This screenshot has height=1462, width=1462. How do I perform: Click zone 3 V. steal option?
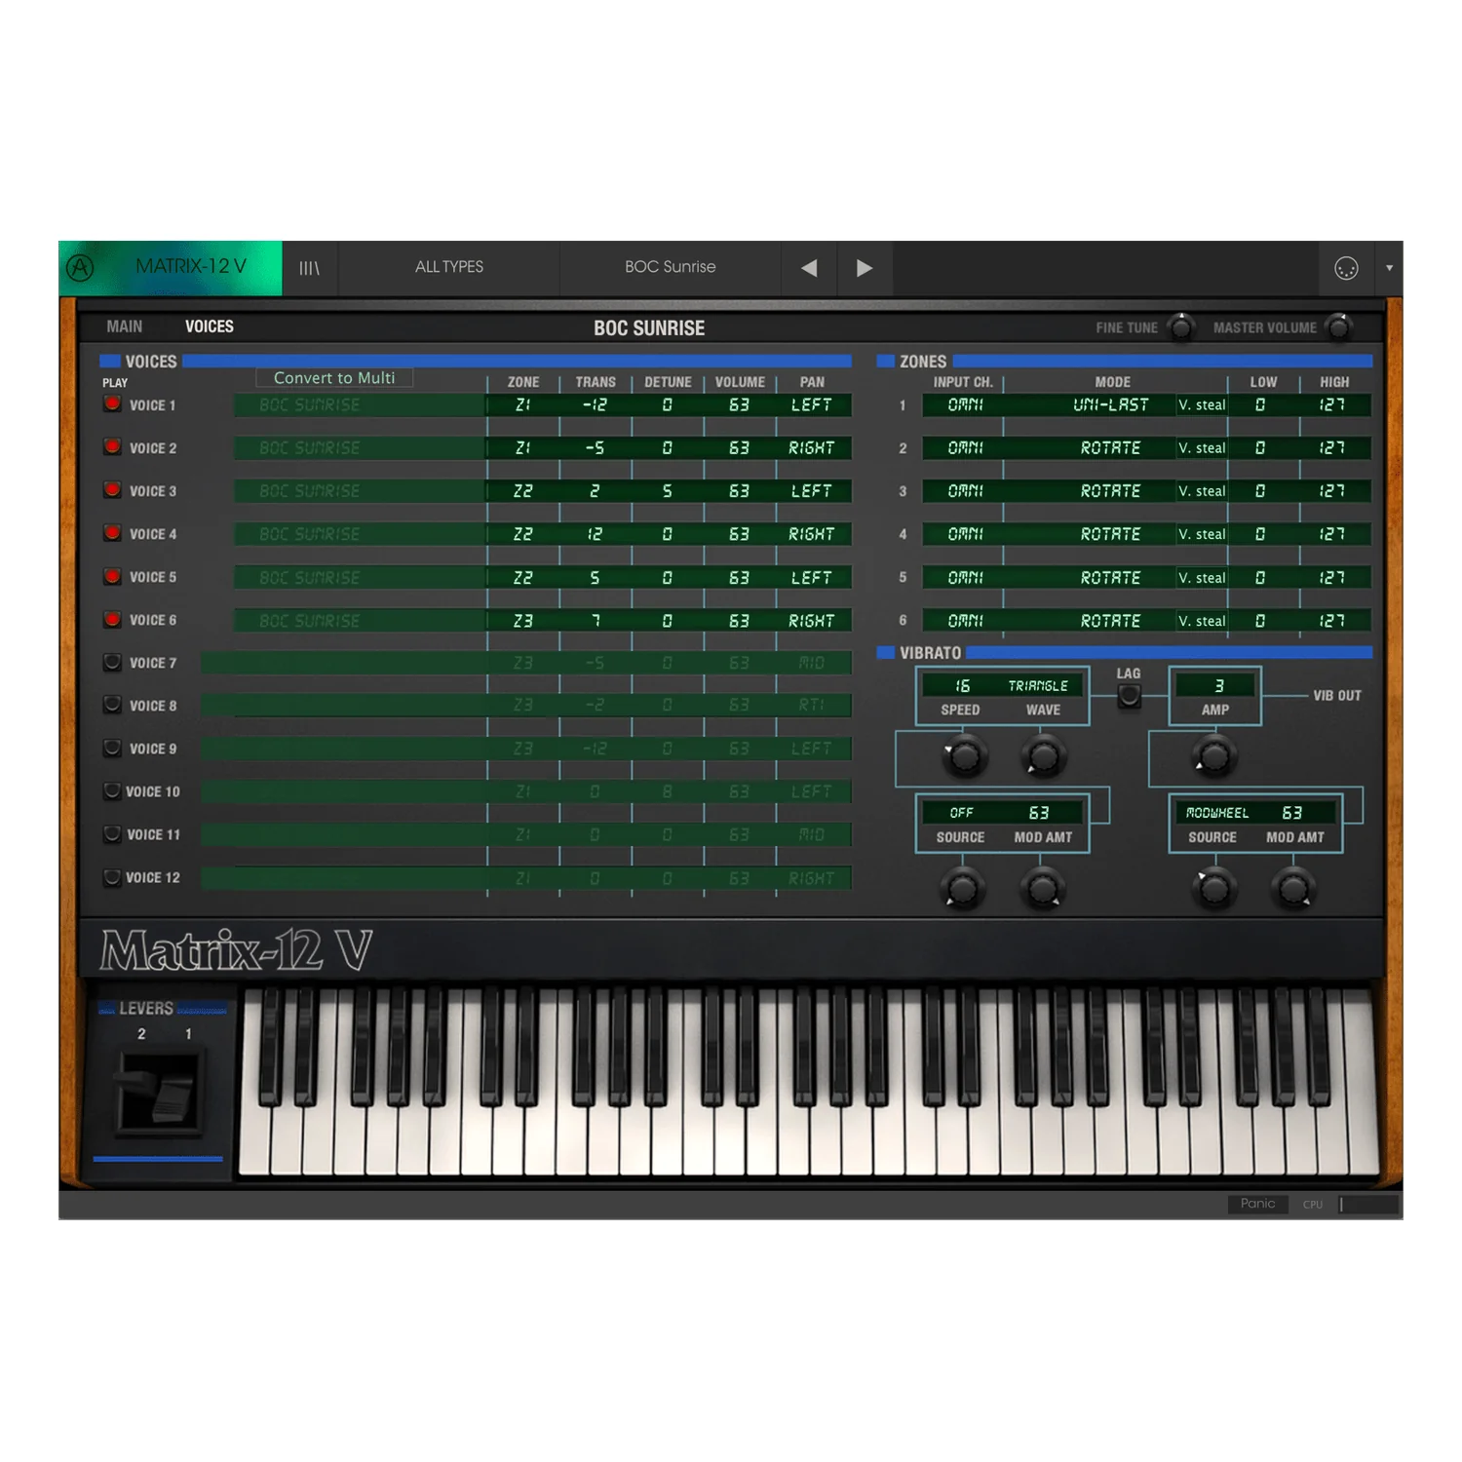(1202, 491)
